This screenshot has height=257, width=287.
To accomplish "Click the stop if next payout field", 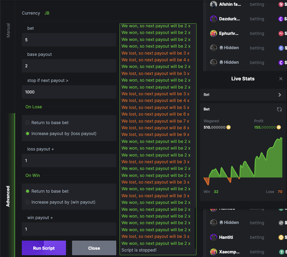I will [69, 92].
